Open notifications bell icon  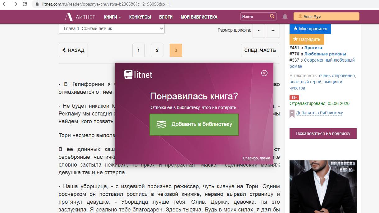(285, 17)
